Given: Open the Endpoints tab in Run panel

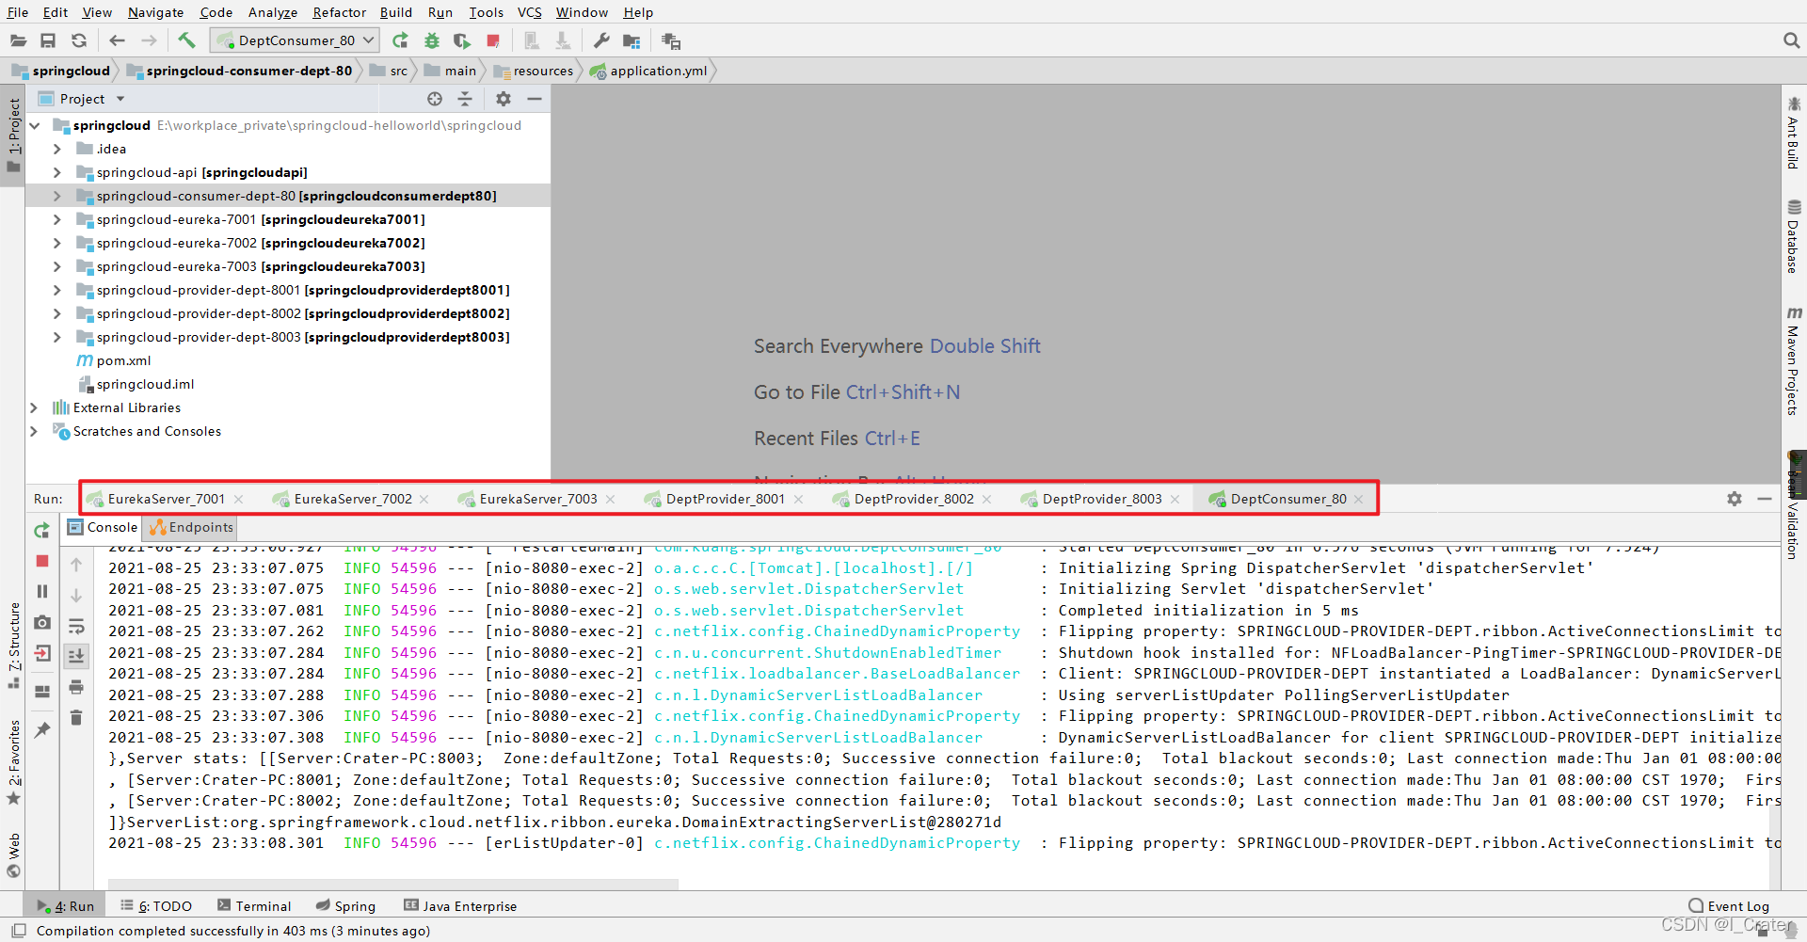Looking at the screenshot, I should 191,528.
